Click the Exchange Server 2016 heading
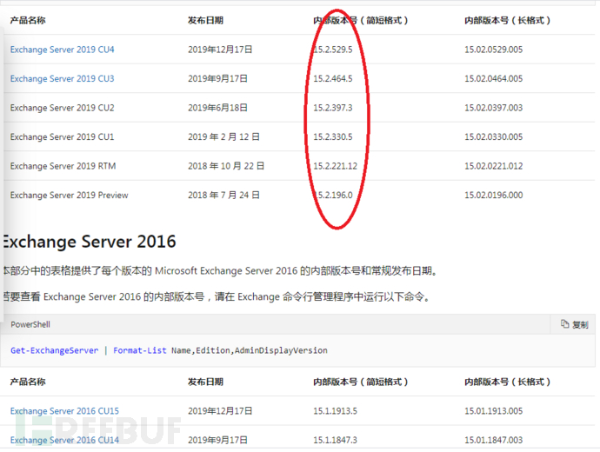The width and height of the screenshot is (600, 452). [90, 242]
